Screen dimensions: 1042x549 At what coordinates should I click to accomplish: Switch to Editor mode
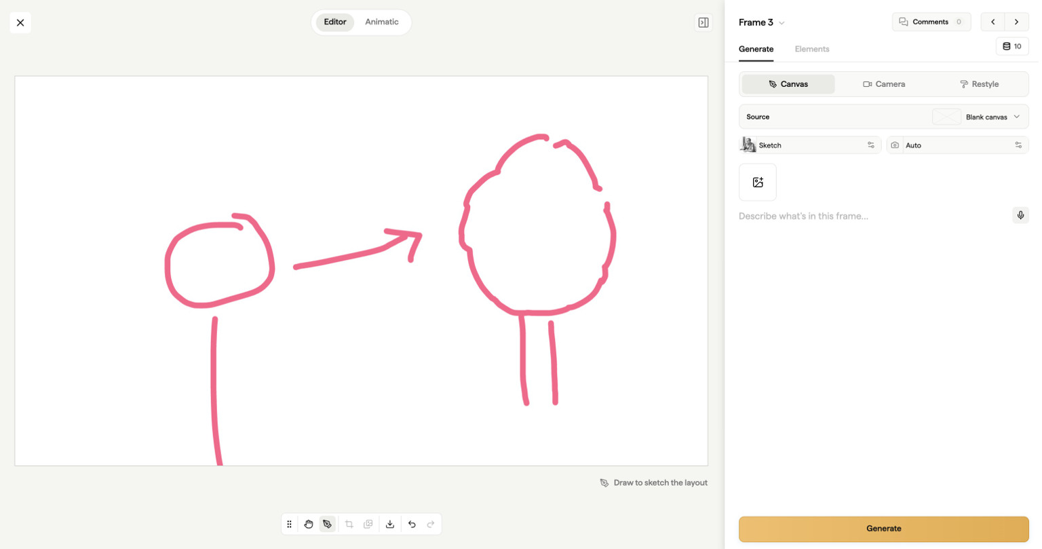coord(335,22)
